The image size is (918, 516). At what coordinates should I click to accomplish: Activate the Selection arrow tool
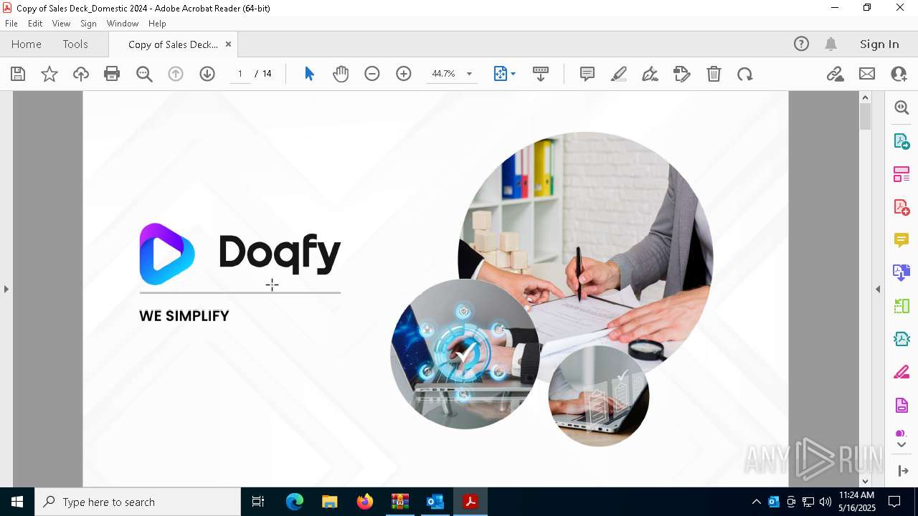coord(309,74)
